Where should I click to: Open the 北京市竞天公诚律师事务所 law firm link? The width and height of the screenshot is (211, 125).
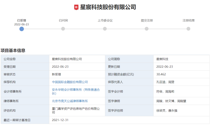(x=70, y=101)
